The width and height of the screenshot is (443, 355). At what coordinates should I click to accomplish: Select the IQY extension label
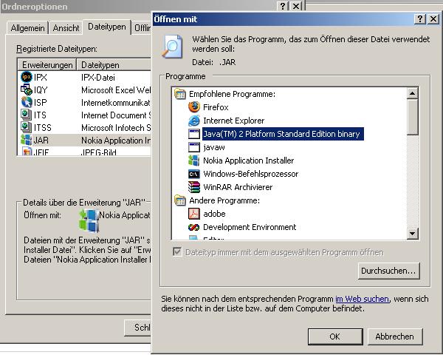(x=41, y=90)
